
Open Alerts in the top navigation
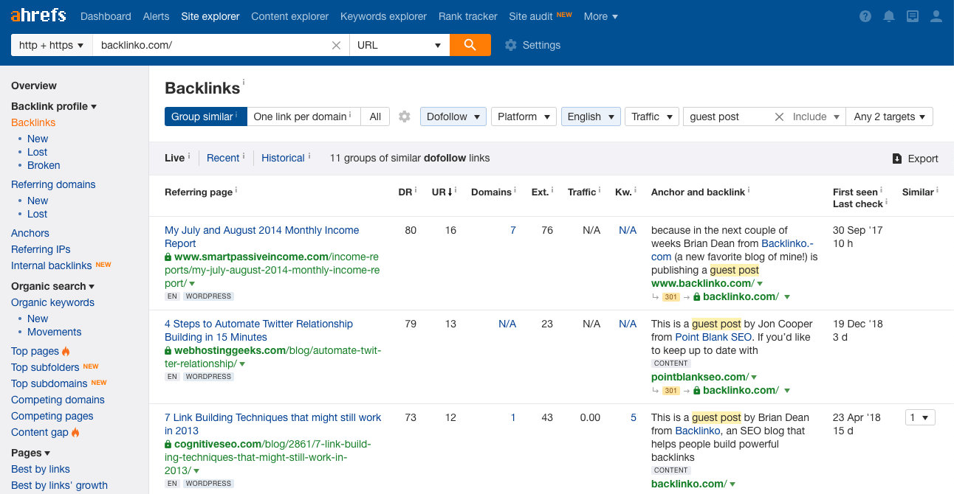tap(156, 16)
